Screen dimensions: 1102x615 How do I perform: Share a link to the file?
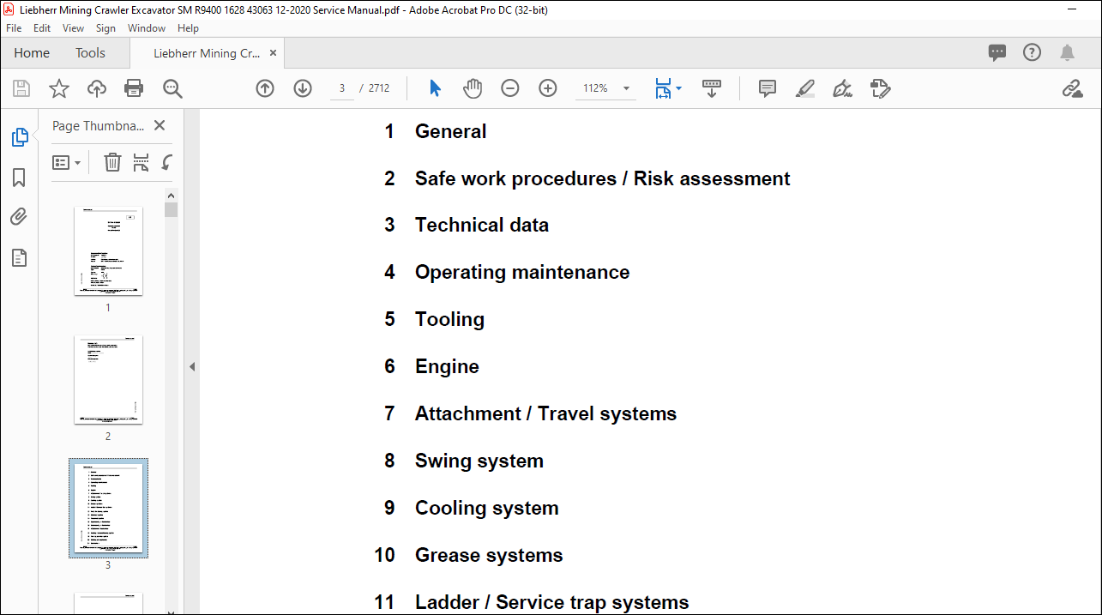coord(1072,88)
